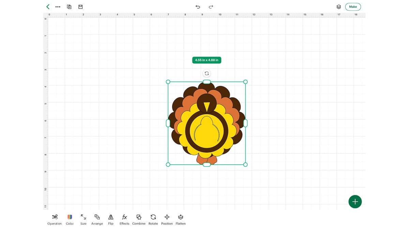This screenshot has width=409, height=230.
Task: Click the top-right corner selection handle
Action: coord(245,82)
